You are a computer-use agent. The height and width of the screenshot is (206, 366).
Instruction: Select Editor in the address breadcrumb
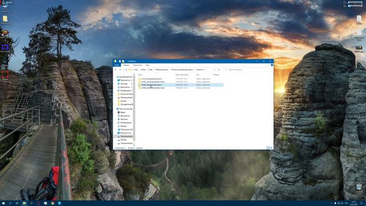[143, 70]
